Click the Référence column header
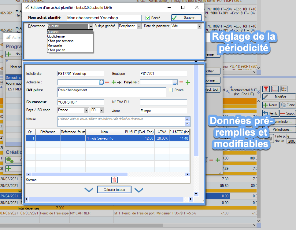The image size is (296, 230). (x=48, y=132)
